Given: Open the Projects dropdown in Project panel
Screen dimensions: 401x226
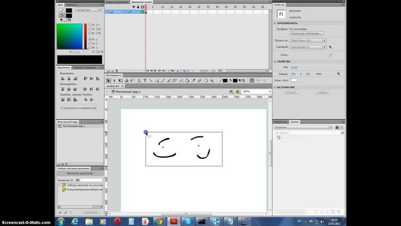Looking at the screenshot, I should point(303,127).
